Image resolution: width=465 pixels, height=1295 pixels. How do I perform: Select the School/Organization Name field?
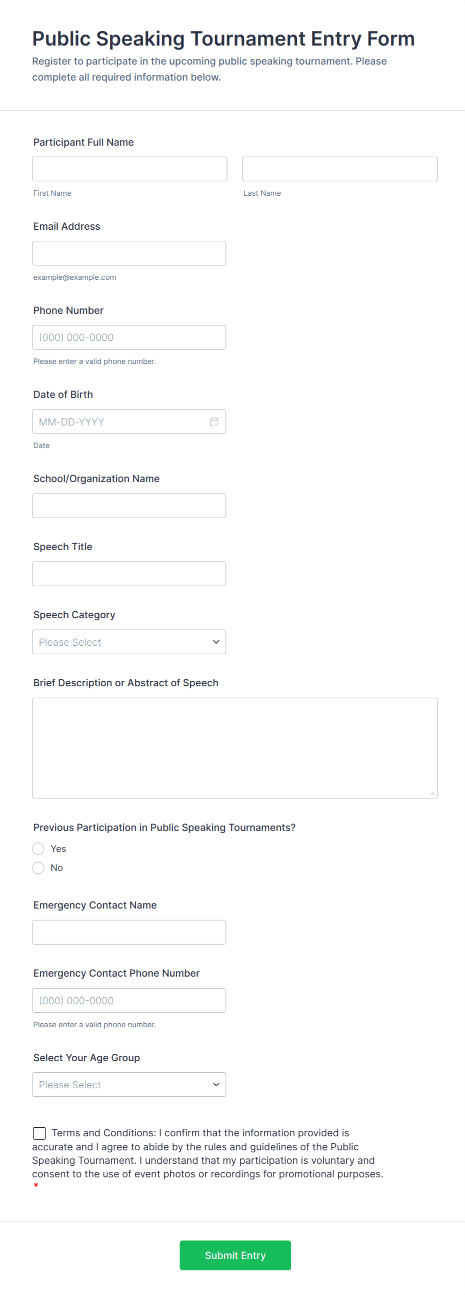[x=128, y=506]
